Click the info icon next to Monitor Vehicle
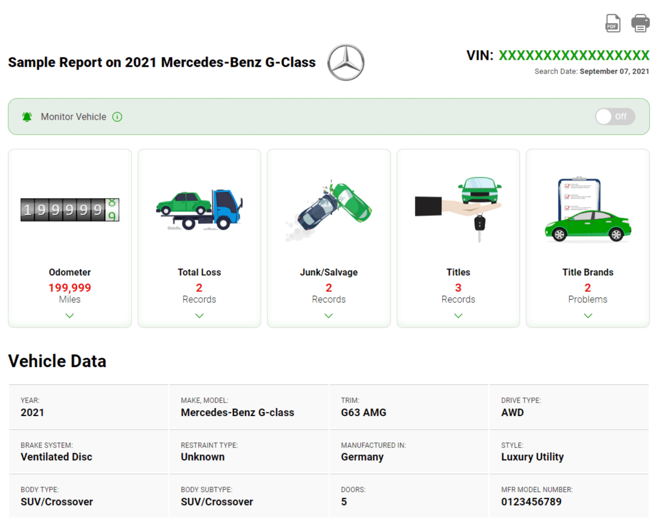Viewport: 658px width, 525px height. [x=117, y=117]
